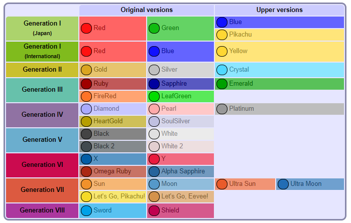Open the LeafGreen version link

tap(176, 96)
